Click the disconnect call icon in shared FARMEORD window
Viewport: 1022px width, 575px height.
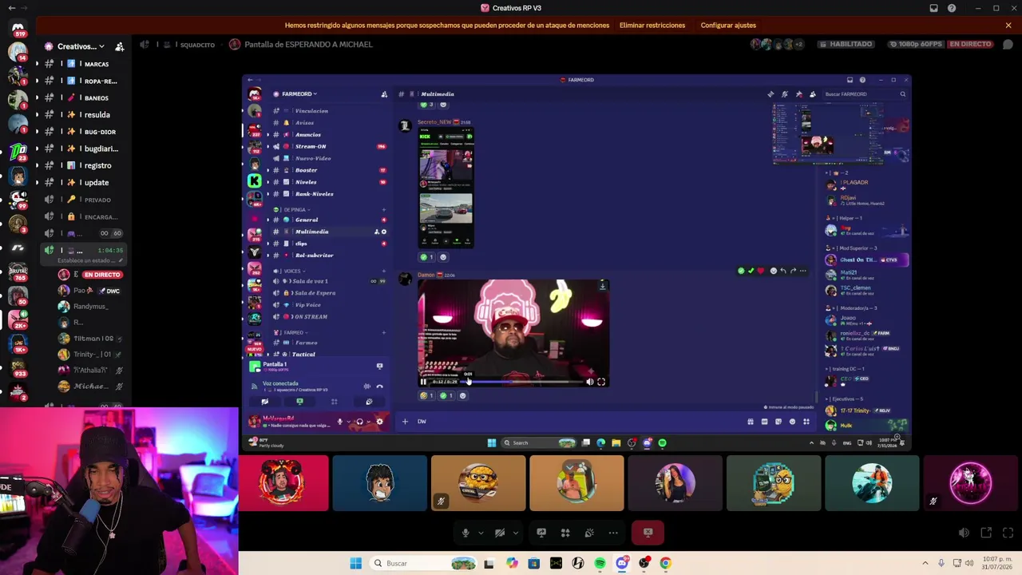click(x=379, y=387)
